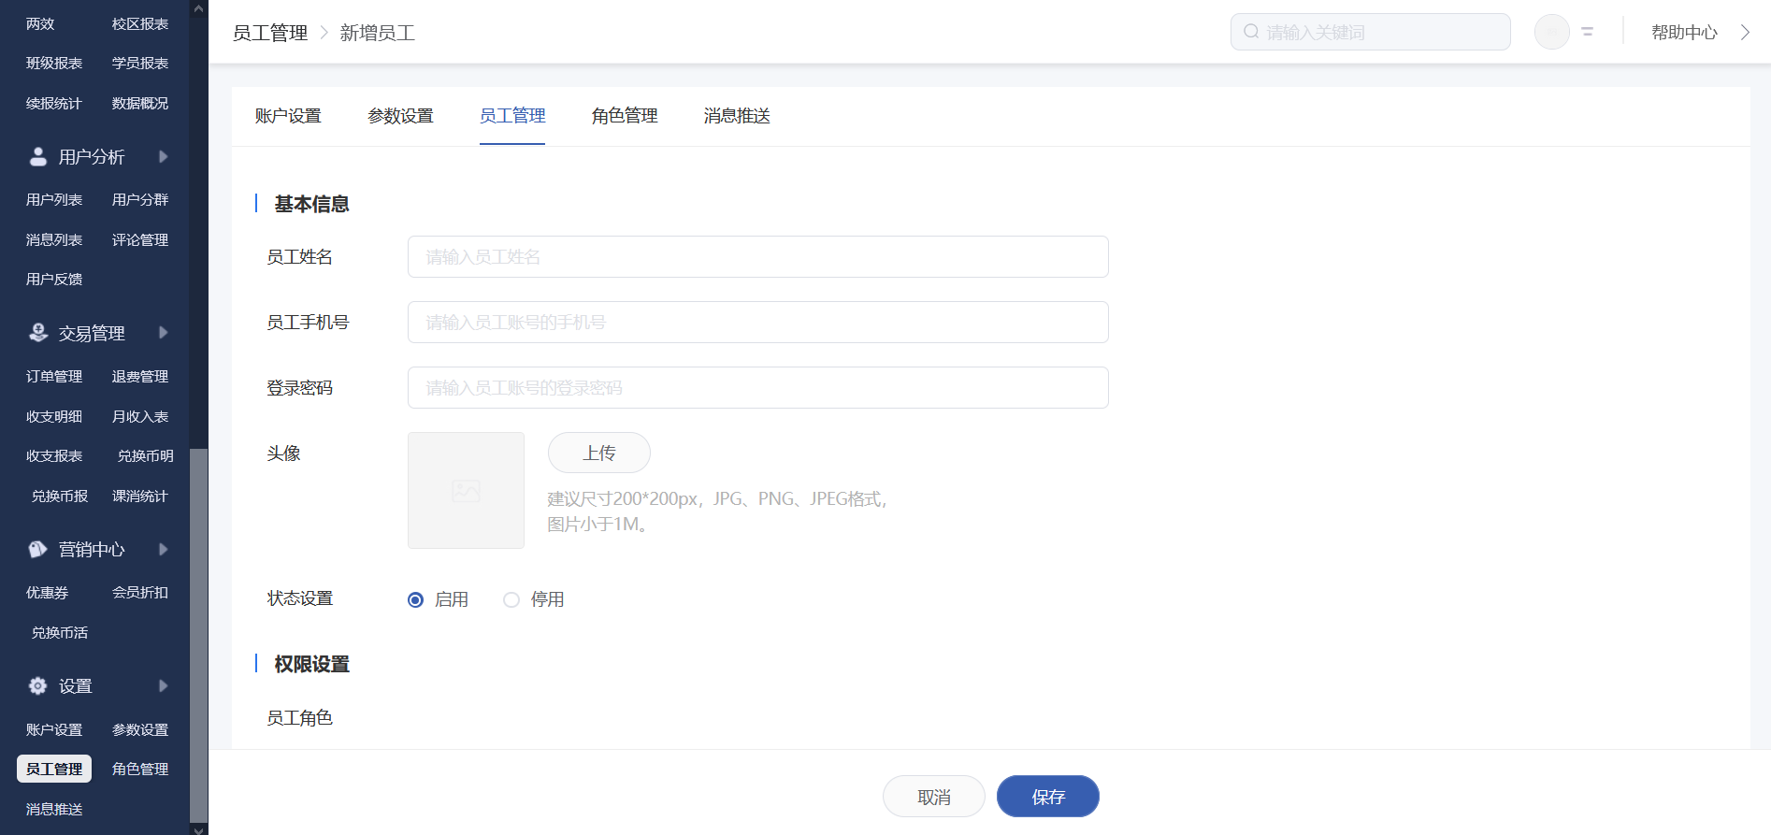Open the 角色管理 tab
Viewport: 1771px width, 835px height.
(x=625, y=116)
